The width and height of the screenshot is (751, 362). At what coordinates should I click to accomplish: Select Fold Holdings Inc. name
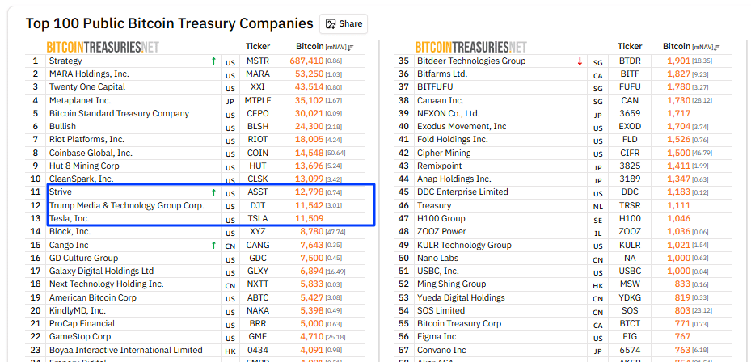click(x=453, y=139)
